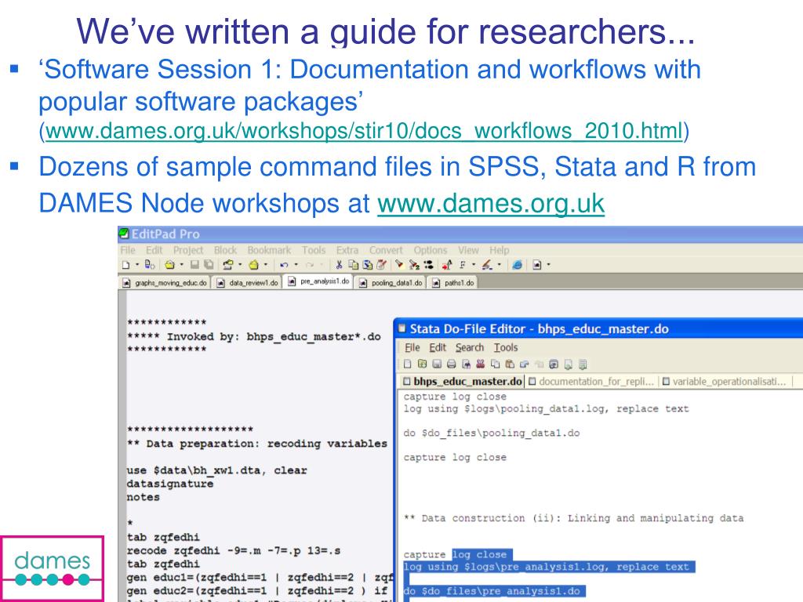803x602 pixels.
Task: Click the Copy icon in EditPad Pro toolbar
Action: tap(353, 265)
